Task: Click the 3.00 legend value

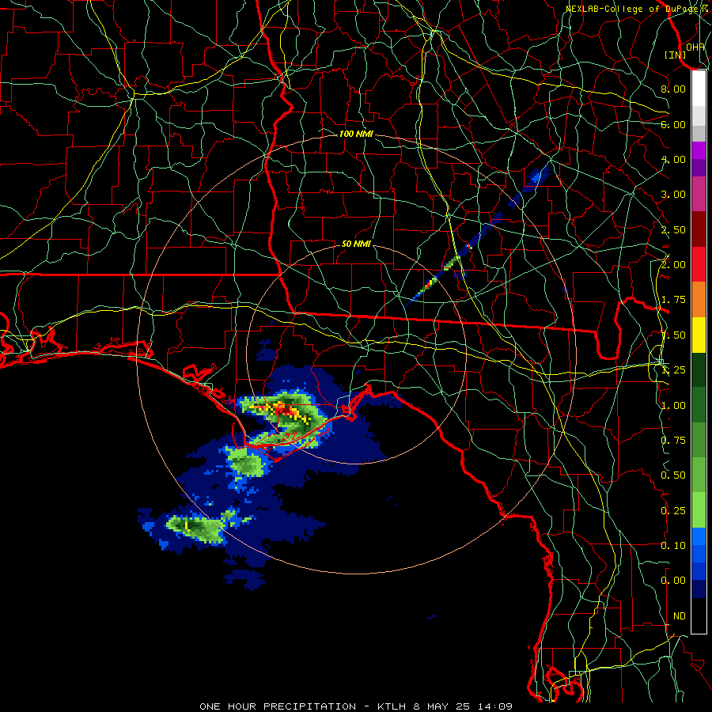Action: tap(673, 195)
